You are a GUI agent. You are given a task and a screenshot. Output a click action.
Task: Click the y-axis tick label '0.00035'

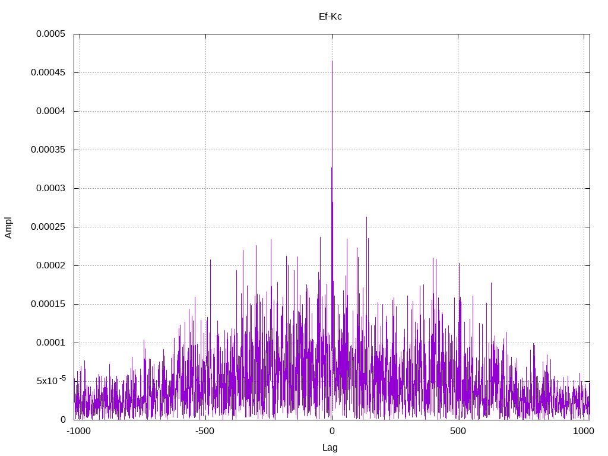(48, 150)
